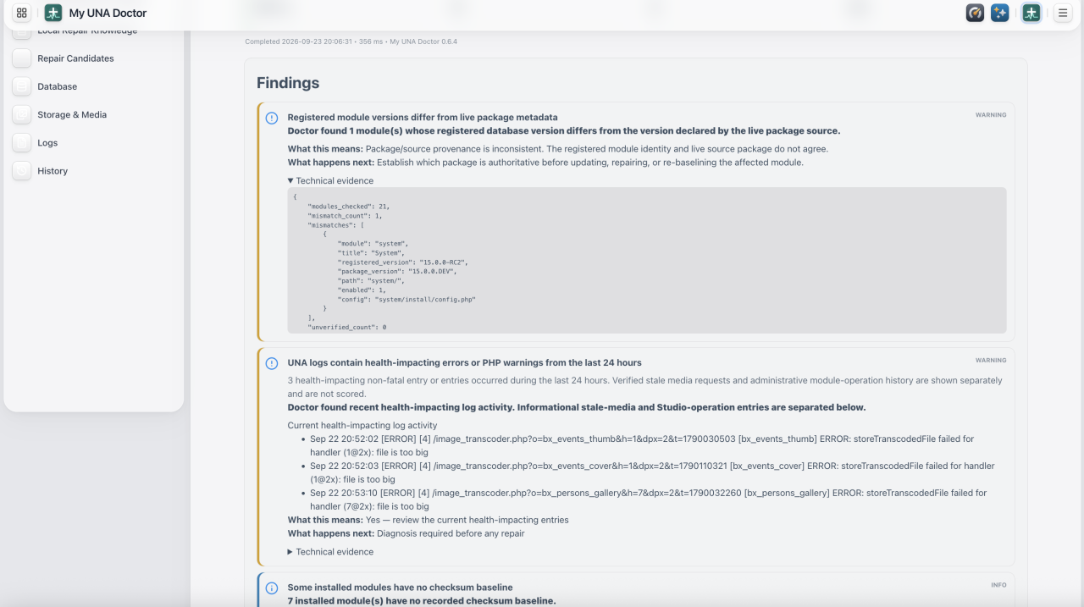Click "Registered module versions differ from live package metadata"

(423, 117)
